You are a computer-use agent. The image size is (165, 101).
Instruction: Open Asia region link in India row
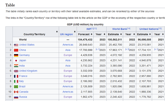tap(68, 66)
